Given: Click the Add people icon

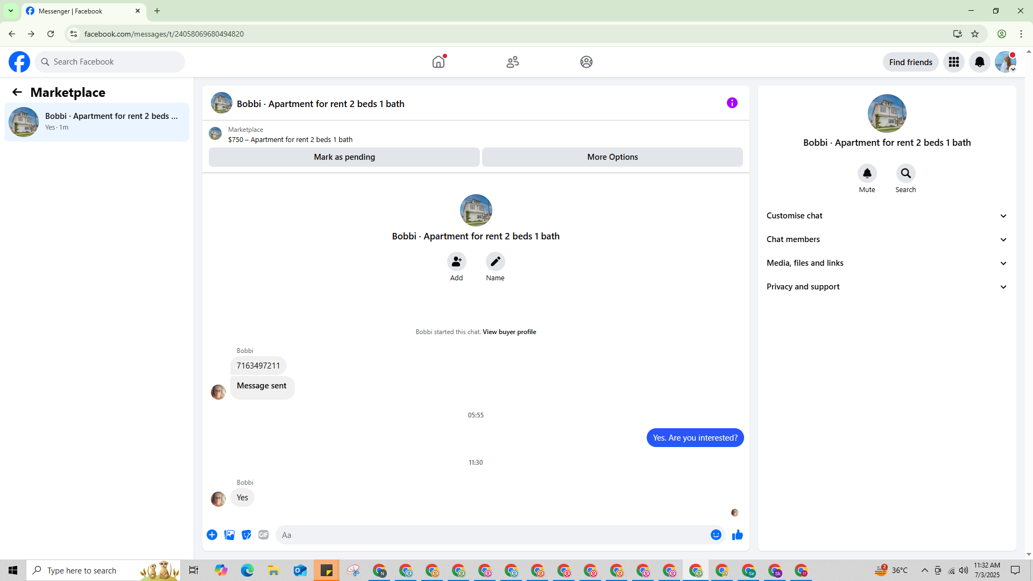Looking at the screenshot, I should pos(456,261).
